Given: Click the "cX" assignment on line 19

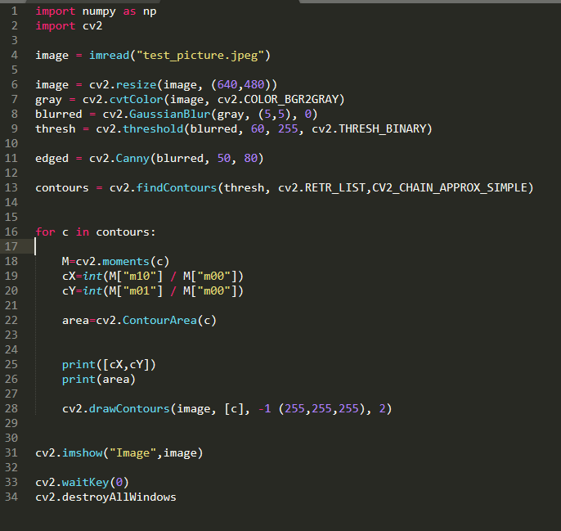Looking at the screenshot, I should (69, 276).
